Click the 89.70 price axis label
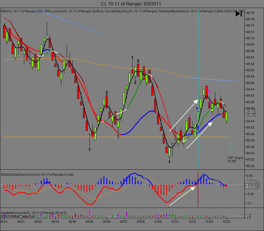This screenshot has width=264, height=231. tap(250, 38)
